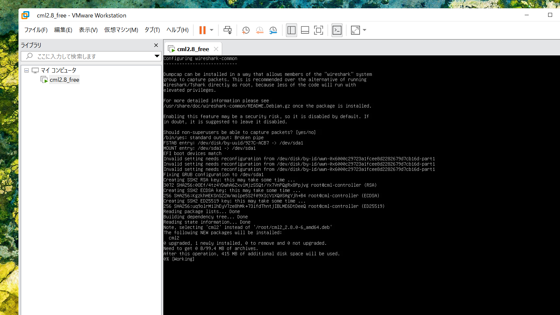The width and height of the screenshot is (560, 315).
Task: Open the 仮想マシン(M) menu
Action: (x=121, y=30)
